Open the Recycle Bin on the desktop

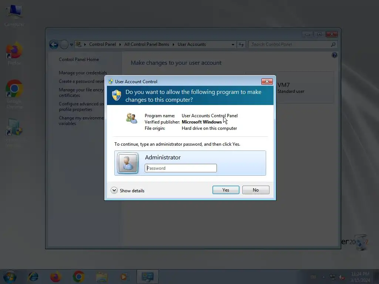click(x=362, y=243)
